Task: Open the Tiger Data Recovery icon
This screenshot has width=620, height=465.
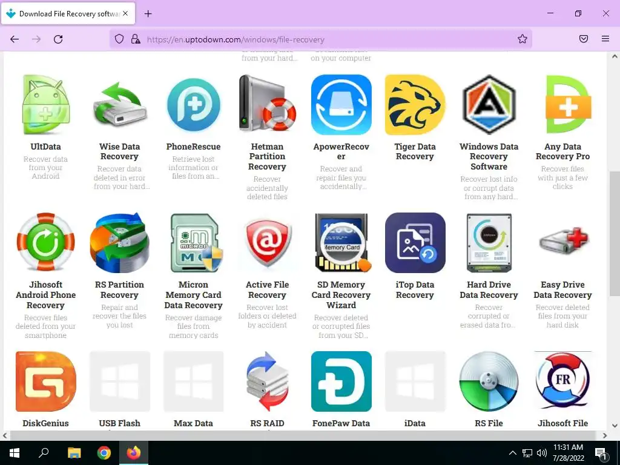Action: pyautogui.click(x=415, y=105)
